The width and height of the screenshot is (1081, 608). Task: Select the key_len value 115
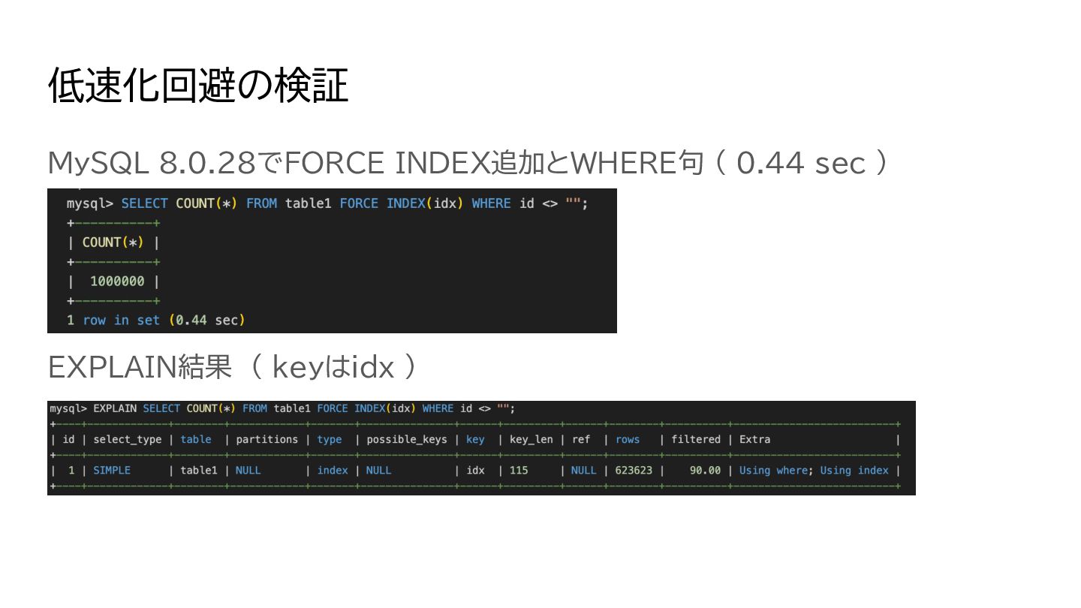click(x=519, y=471)
